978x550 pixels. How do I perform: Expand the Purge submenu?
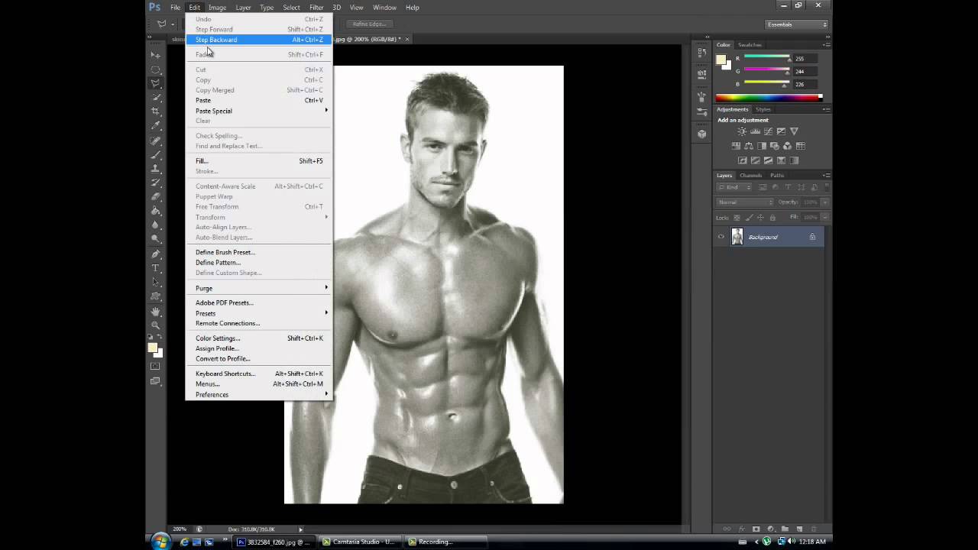259,288
